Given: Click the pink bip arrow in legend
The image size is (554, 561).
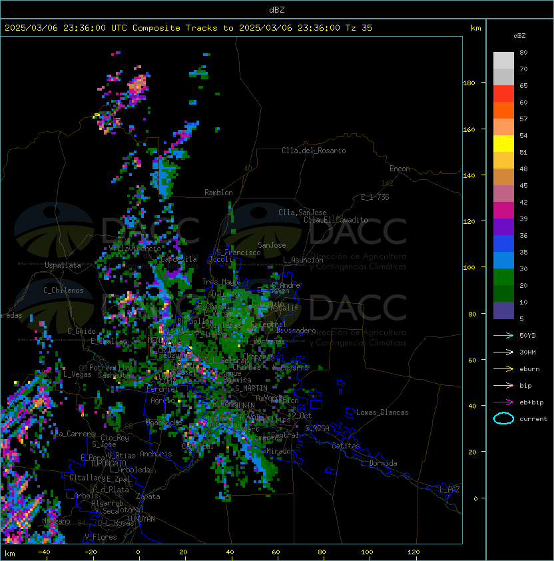Looking at the screenshot, I should tap(503, 385).
